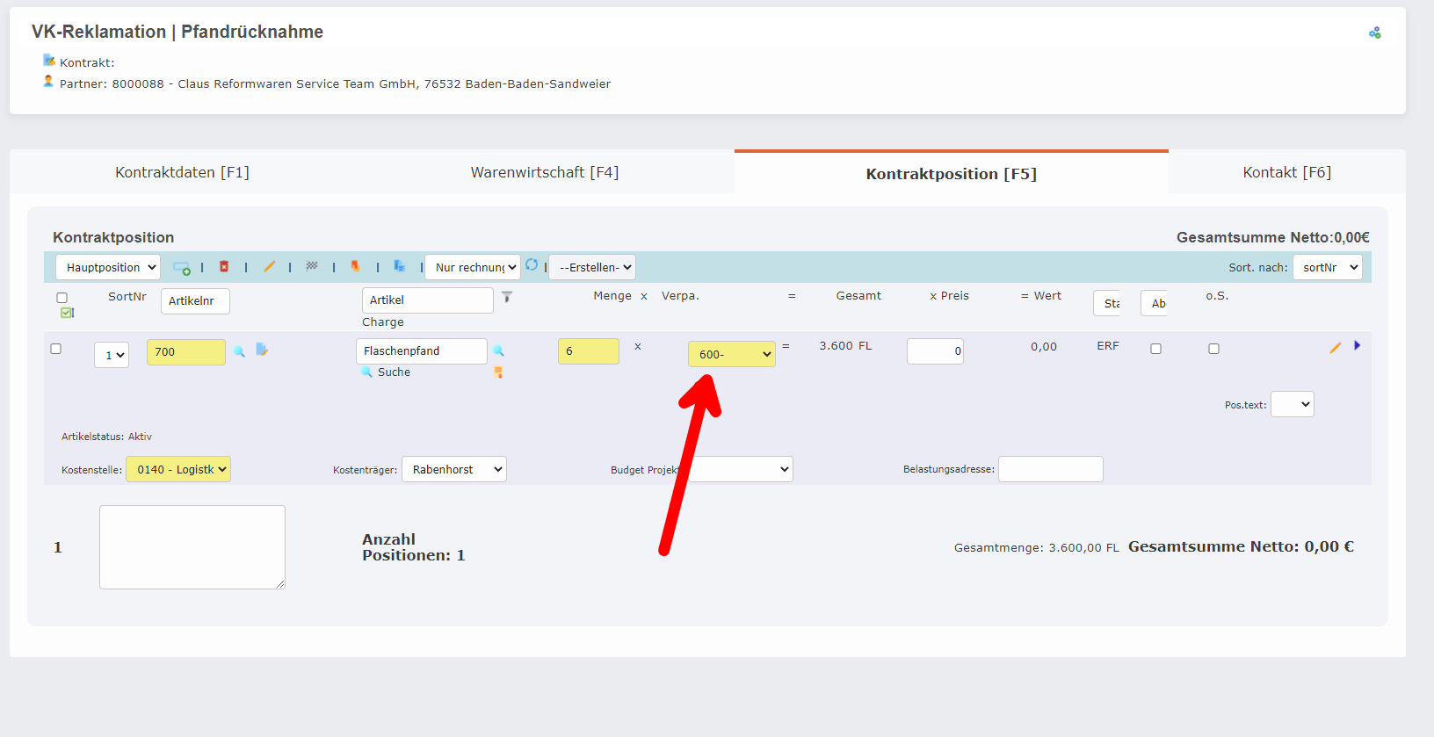The image size is (1434, 737).
Task: Click the Gesamtmenge: 3.600,00 FL text
Action: coord(1037,548)
